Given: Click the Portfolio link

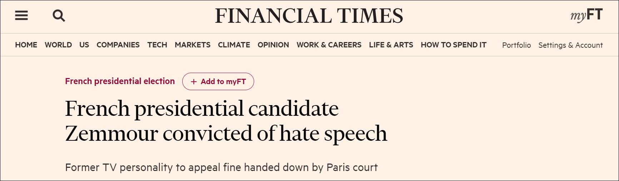Looking at the screenshot, I should coord(516,45).
